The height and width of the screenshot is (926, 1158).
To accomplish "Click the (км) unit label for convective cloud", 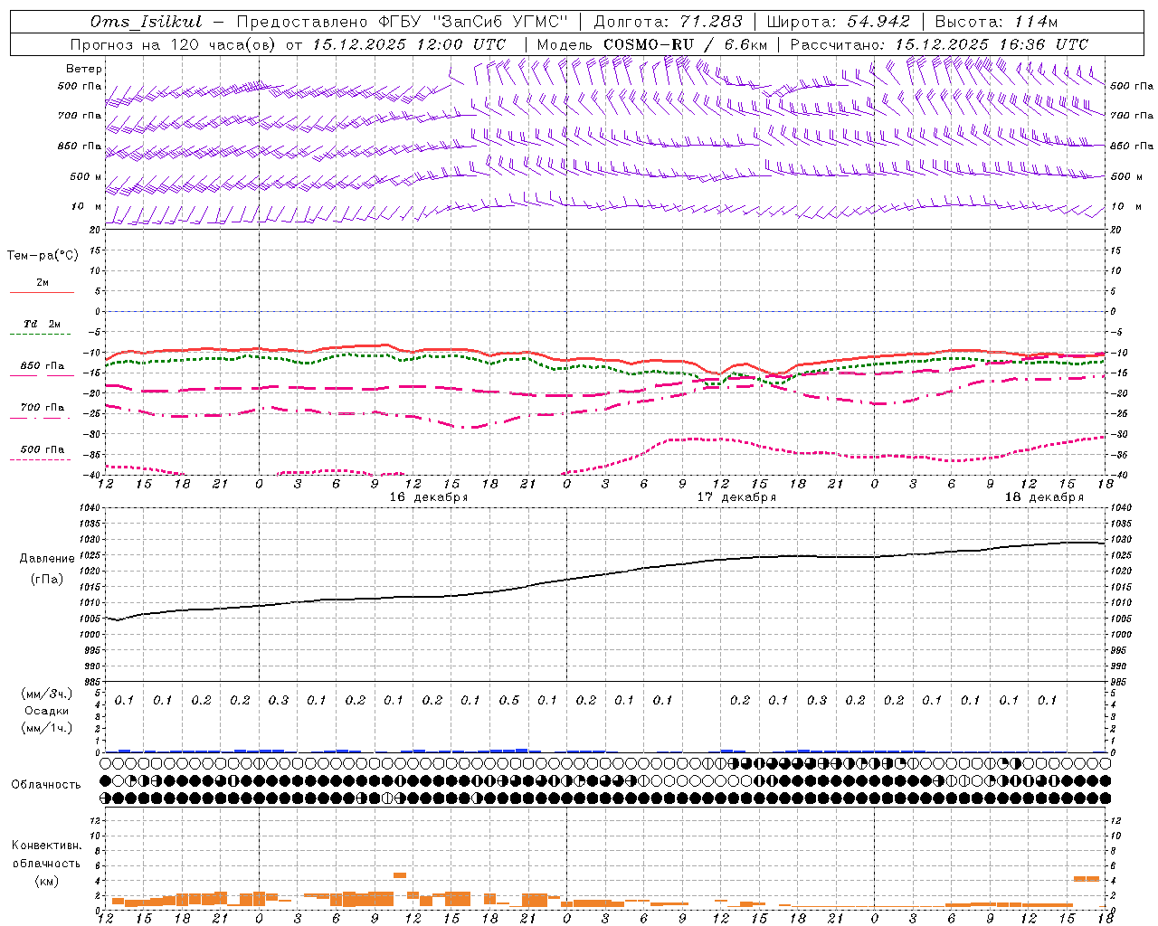I will 46,881.
